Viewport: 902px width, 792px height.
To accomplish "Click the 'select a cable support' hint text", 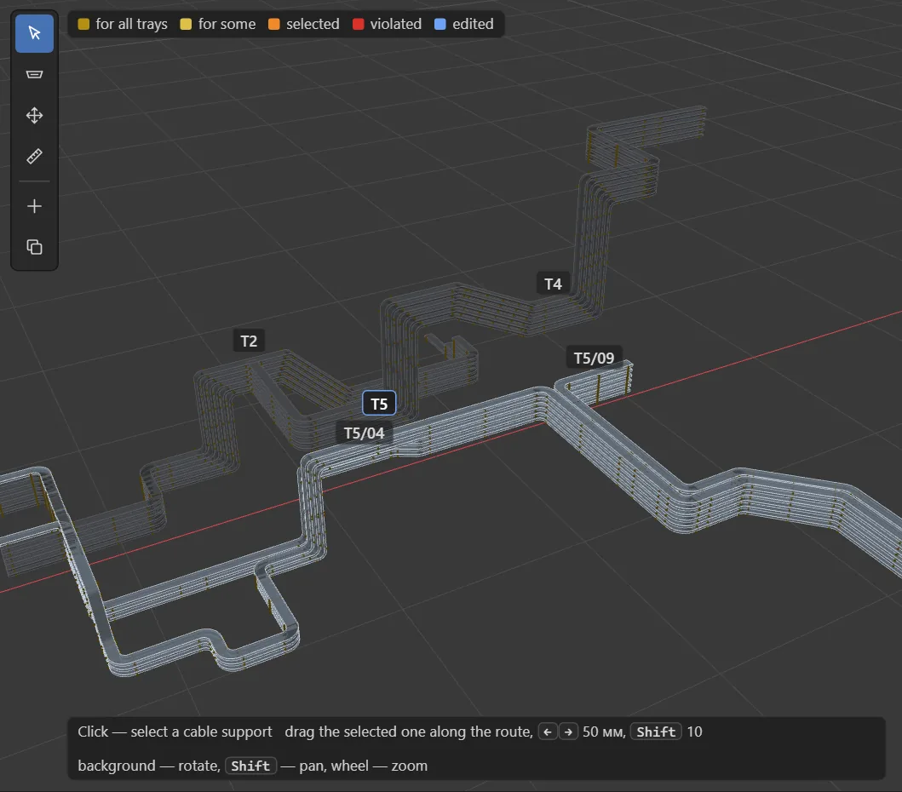I will pos(201,732).
